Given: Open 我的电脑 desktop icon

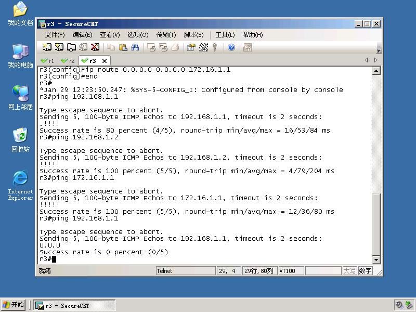Looking at the screenshot, I should (20, 56).
